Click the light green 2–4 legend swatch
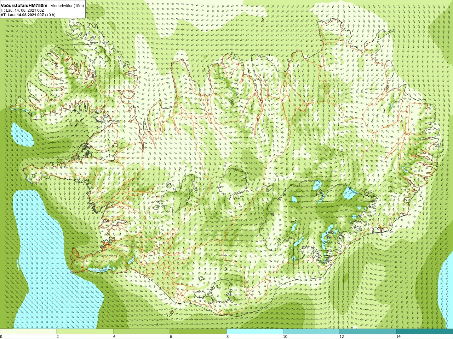Viewport: 453px width, 339px height. 85,332
